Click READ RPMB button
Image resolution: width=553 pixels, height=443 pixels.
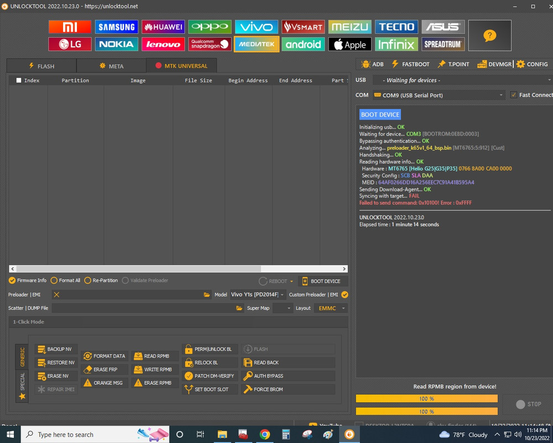click(x=155, y=356)
